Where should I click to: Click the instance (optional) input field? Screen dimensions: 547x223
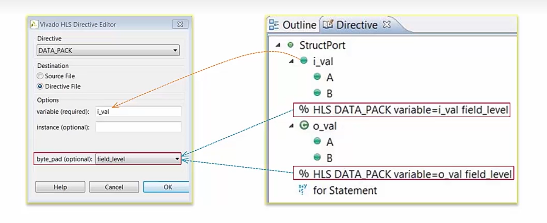click(x=138, y=127)
